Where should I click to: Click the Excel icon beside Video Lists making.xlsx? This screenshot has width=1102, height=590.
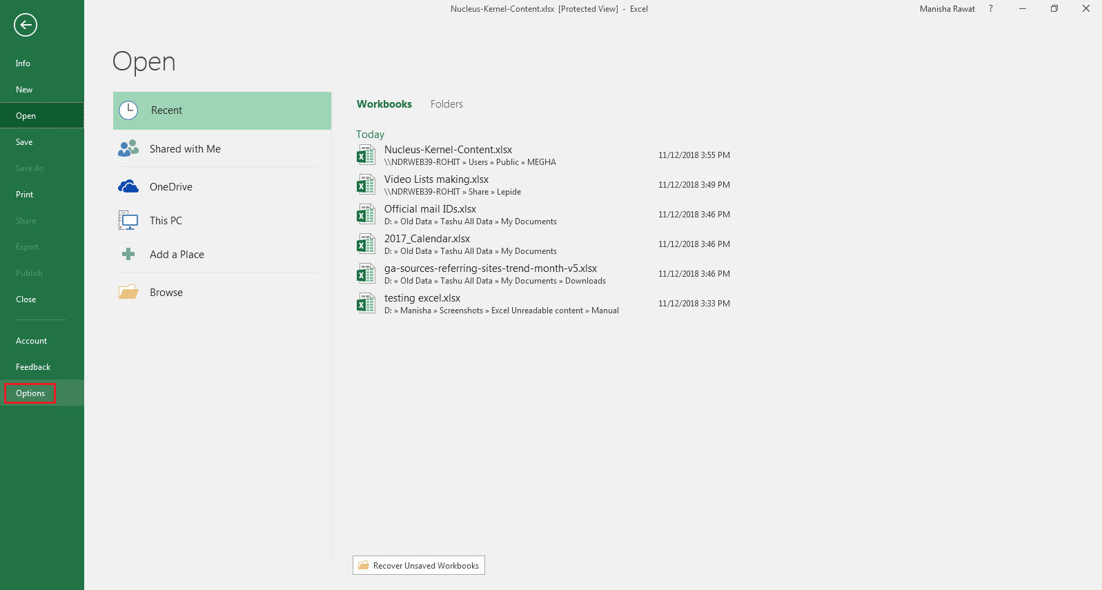(366, 185)
